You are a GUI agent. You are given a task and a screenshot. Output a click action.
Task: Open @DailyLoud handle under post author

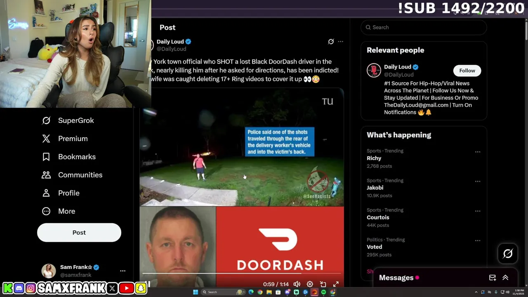tap(171, 49)
